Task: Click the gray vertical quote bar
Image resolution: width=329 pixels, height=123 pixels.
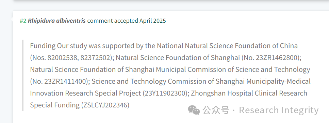Action: pyautogui.click(x=23, y=75)
